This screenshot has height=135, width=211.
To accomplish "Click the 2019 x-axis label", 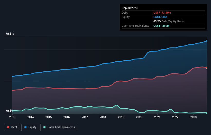I will (121, 117).
